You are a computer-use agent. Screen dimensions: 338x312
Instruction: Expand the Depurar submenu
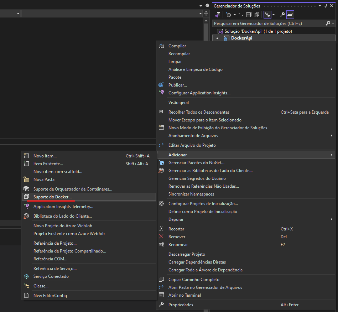pos(246,219)
